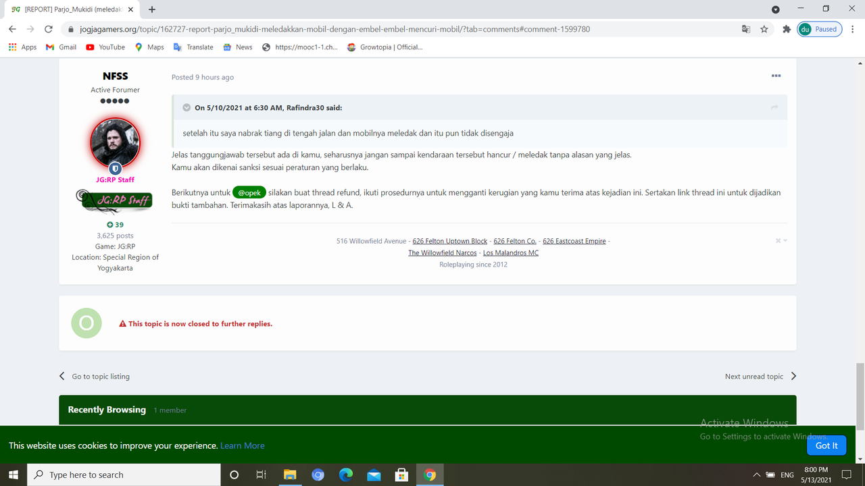Screen dimensions: 865x486
Task: Open the Extensions puzzle icon
Action: pyautogui.click(x=787, y=29)
